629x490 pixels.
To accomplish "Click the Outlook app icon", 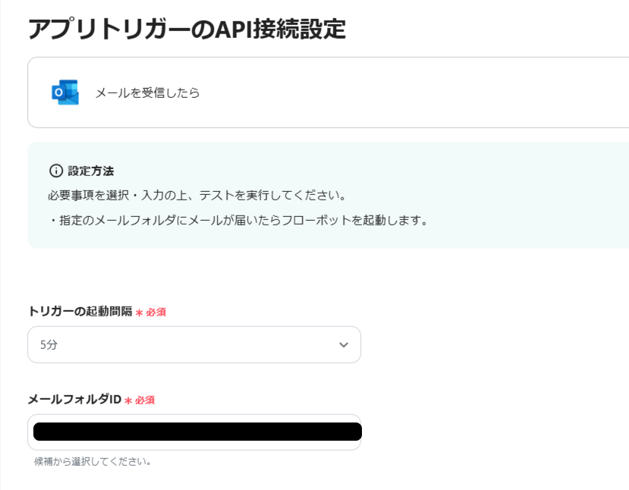I will (x=64, y=93).
